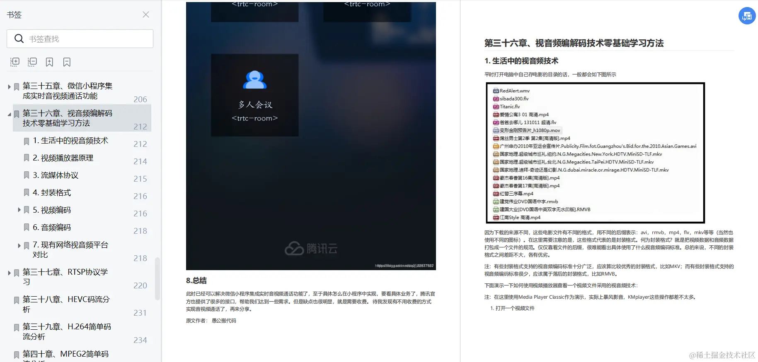Click 红警三序幕.mp4 file entry

[x=513, y=194]
